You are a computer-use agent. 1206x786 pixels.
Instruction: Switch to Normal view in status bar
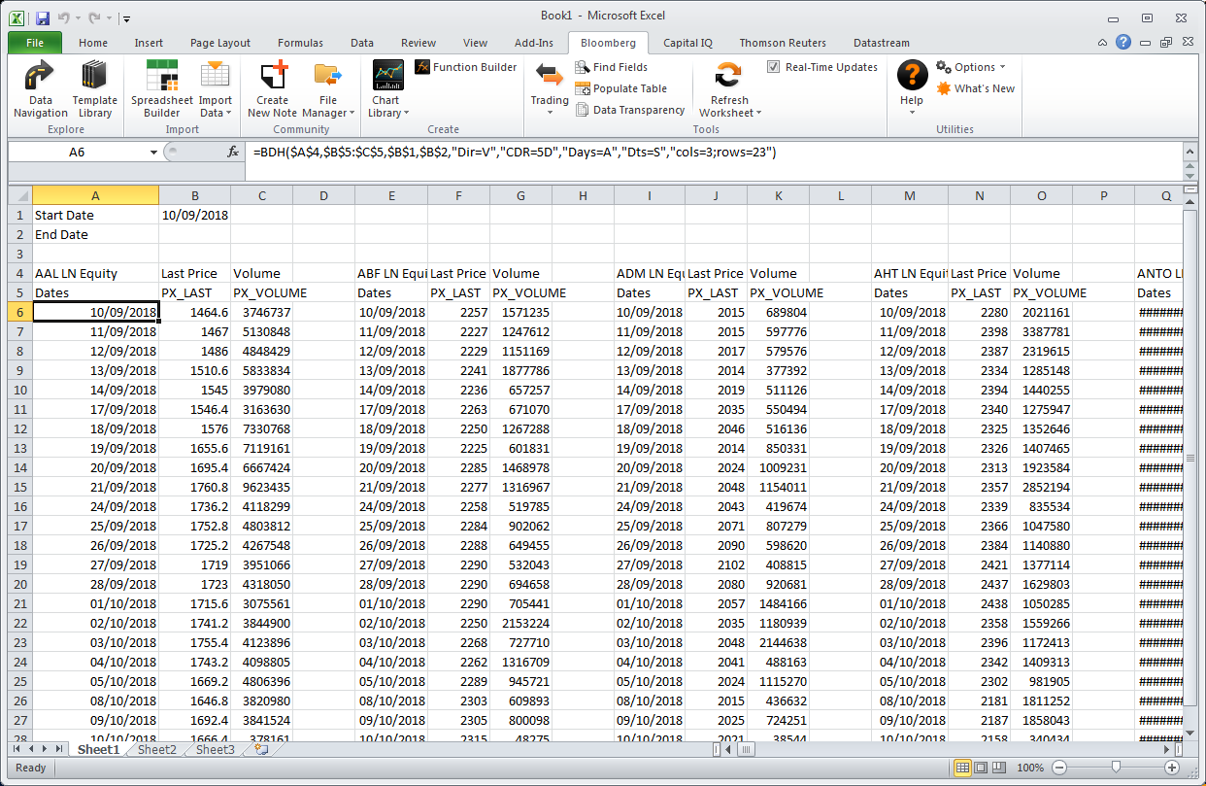tap(963, 768)
